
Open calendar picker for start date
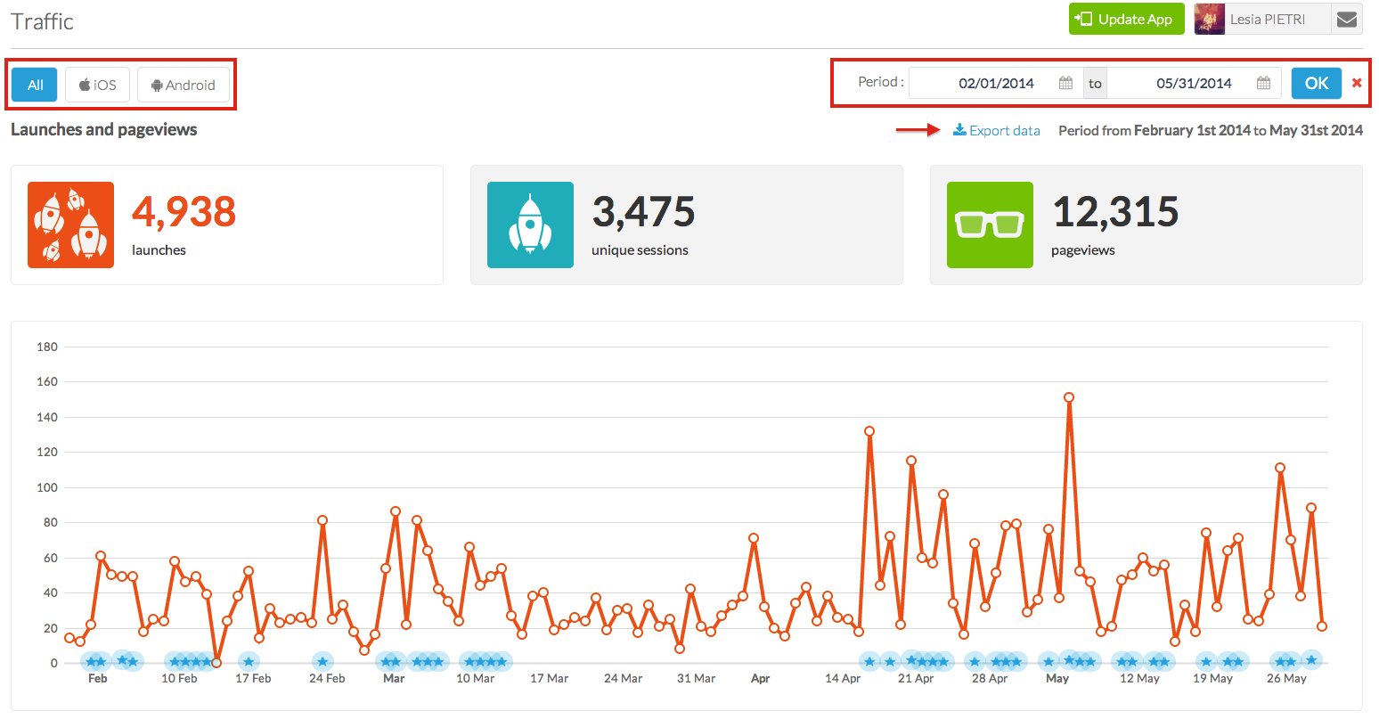point(1065,83)
